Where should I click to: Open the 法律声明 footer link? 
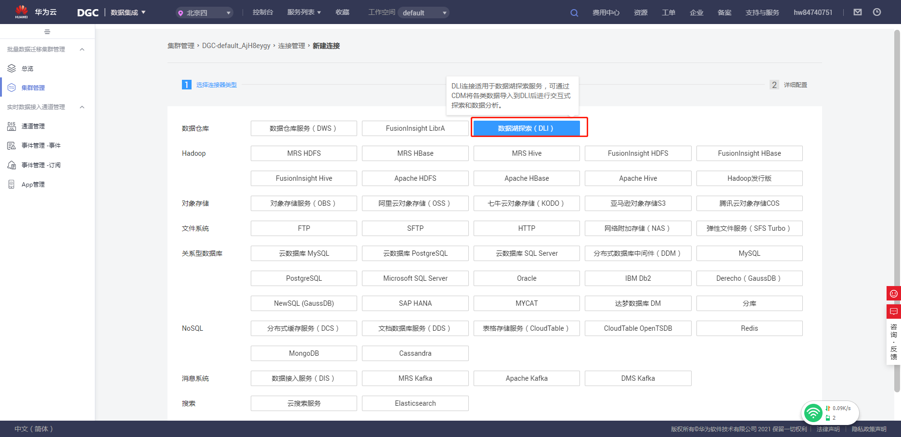tap(828, 429)
